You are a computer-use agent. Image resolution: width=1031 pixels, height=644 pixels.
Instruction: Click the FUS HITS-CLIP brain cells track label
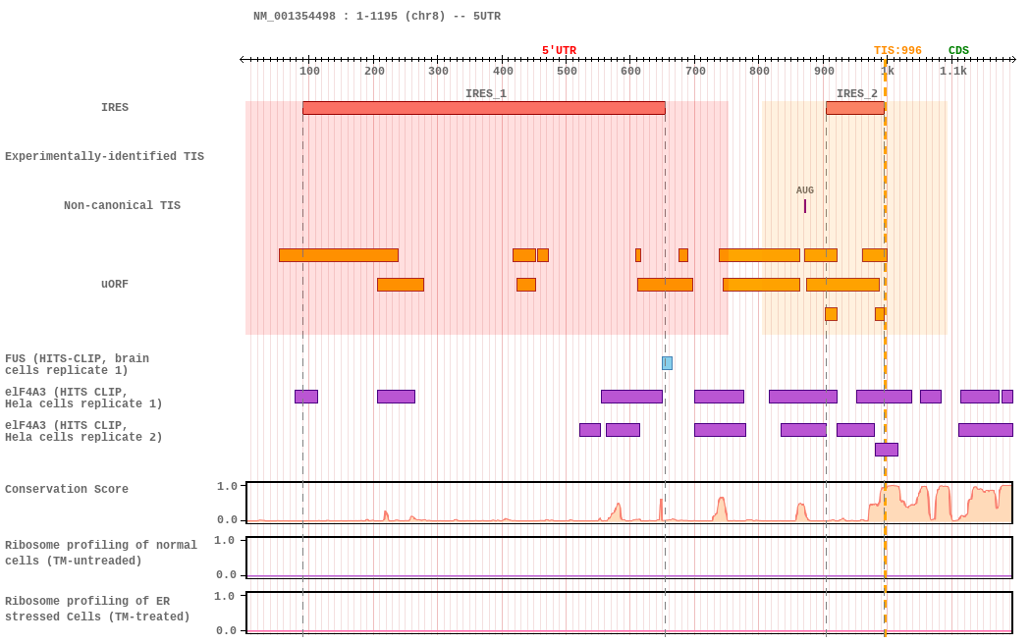pyautogui.click(x=77, y=364)
